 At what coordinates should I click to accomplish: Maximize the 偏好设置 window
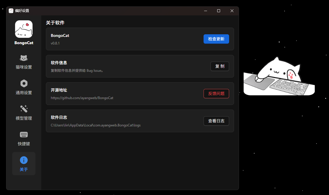click(219, 11)
